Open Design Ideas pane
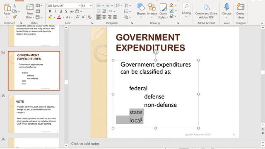The height and width of the screenshot is (149, 265). coord(241,11)
